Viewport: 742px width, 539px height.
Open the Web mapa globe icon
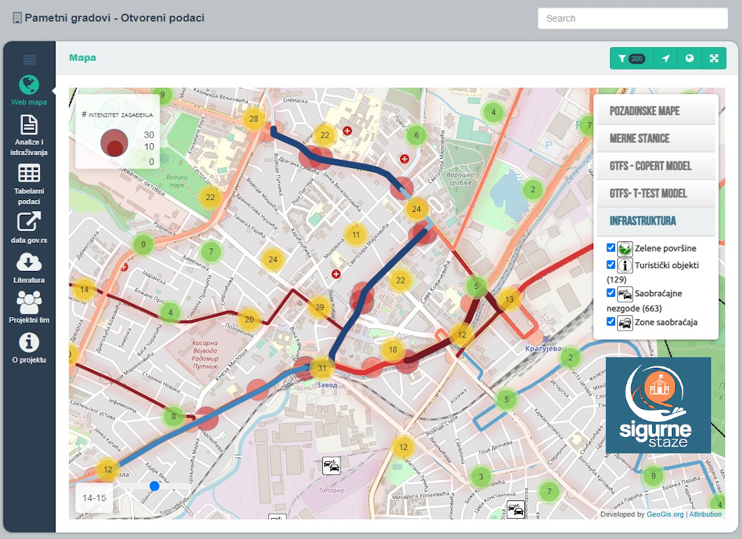[x=29, y=85]
